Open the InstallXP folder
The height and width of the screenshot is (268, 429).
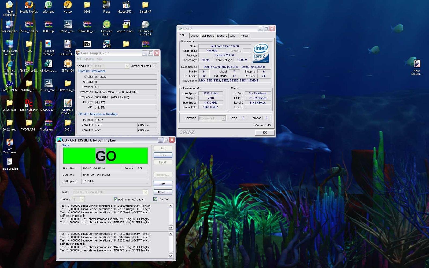pyautogui.click(x=145, y=7)
